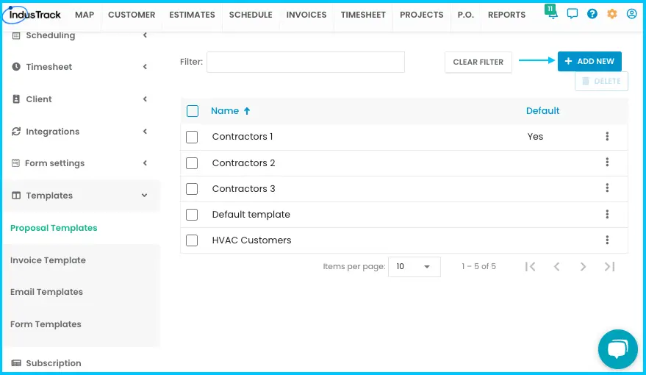Open the Items per page dropdown
This screenshot has height=375, width=646.
[414, 267]
